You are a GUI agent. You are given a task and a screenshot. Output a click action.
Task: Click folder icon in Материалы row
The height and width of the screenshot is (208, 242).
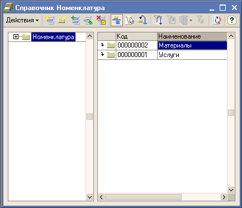tap(111, 45)
